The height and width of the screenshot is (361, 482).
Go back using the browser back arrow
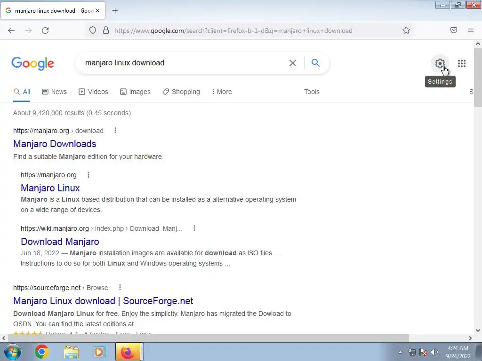click(11, 31)
